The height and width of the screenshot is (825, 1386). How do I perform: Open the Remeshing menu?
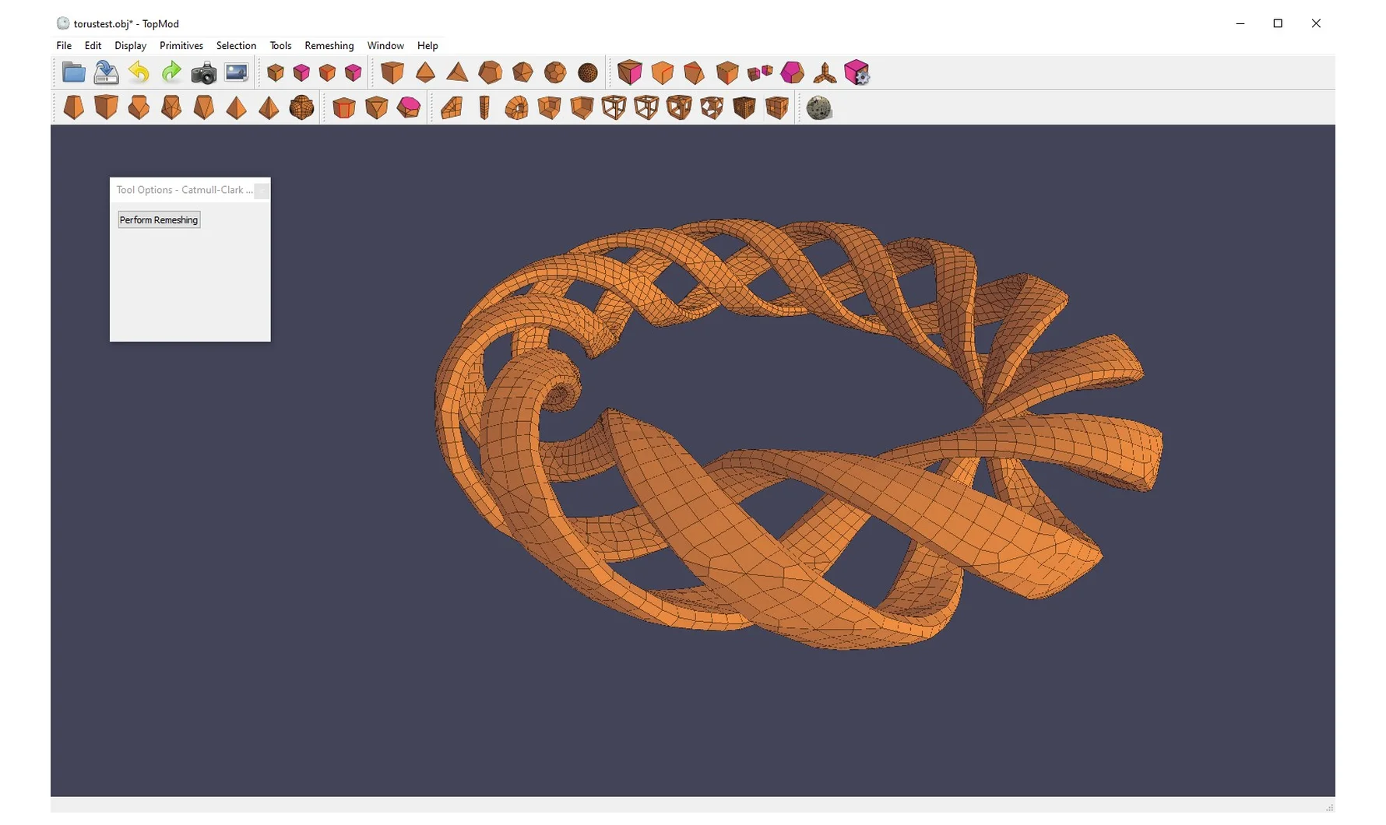[x=329, y=46]
